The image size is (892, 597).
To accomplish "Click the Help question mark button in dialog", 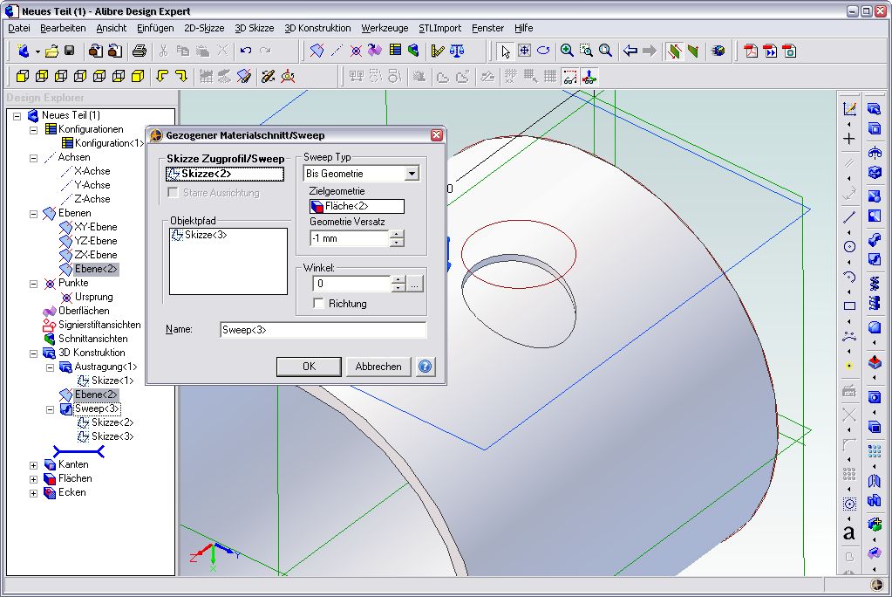I will [425, 367].
